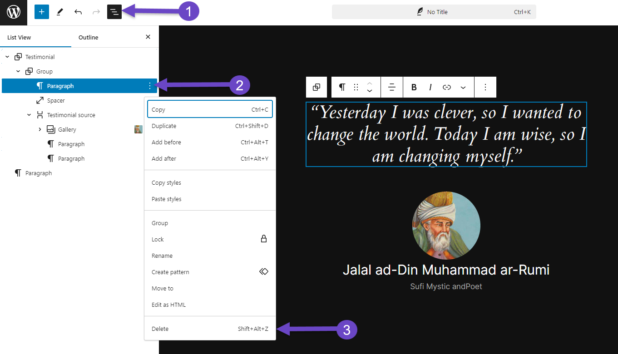The width and height of the screenshot is (618, 354).
Task: Select parent Group block icon in toolbar
Action: pyautogui.click(x=316, y=87)
